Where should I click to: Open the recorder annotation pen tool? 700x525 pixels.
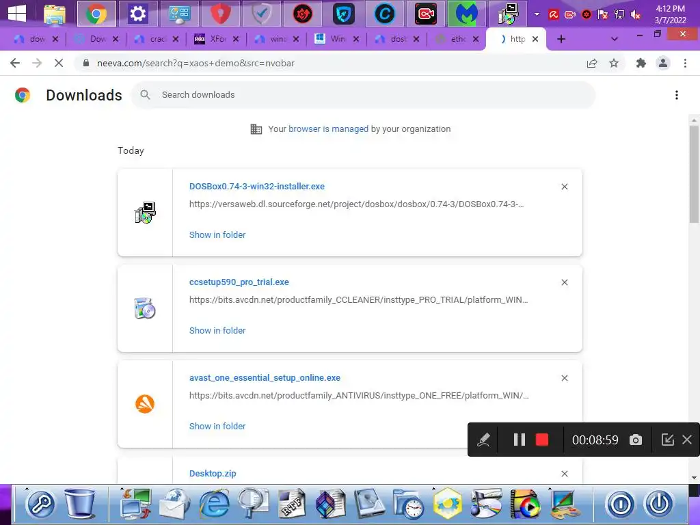coord(483,440)
